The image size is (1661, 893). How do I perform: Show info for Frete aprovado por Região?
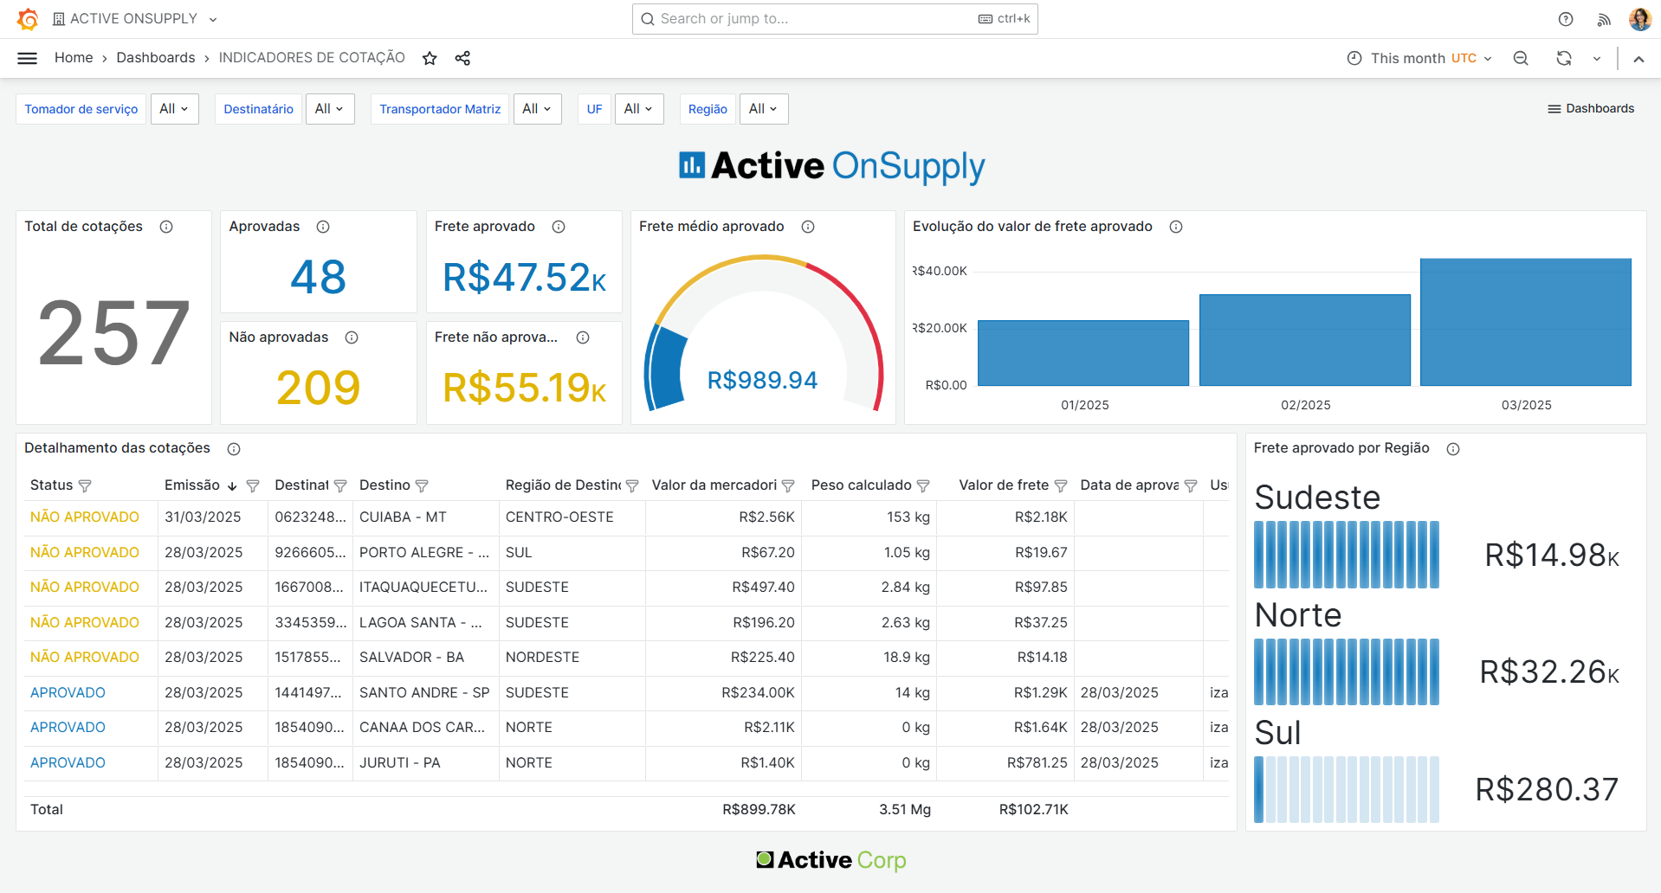(x=1453, y=448)
